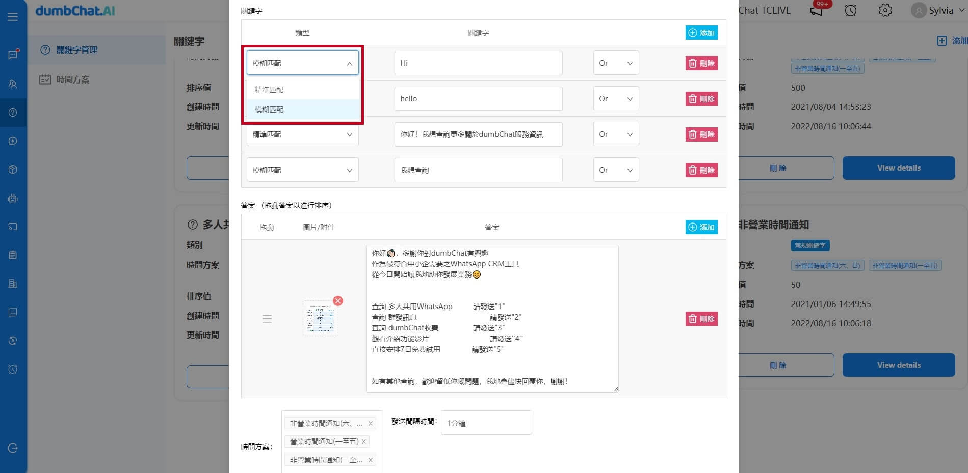Screen dimensions: 968x473
Task: Open the alarm clock sidebar icon
Action: point(13,369)
